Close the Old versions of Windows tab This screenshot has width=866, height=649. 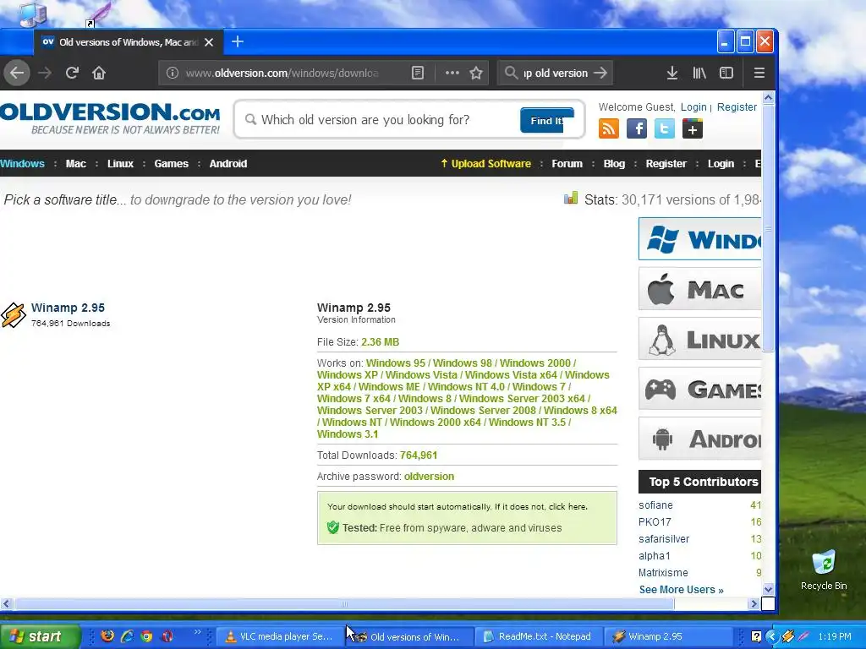[209, 42]
